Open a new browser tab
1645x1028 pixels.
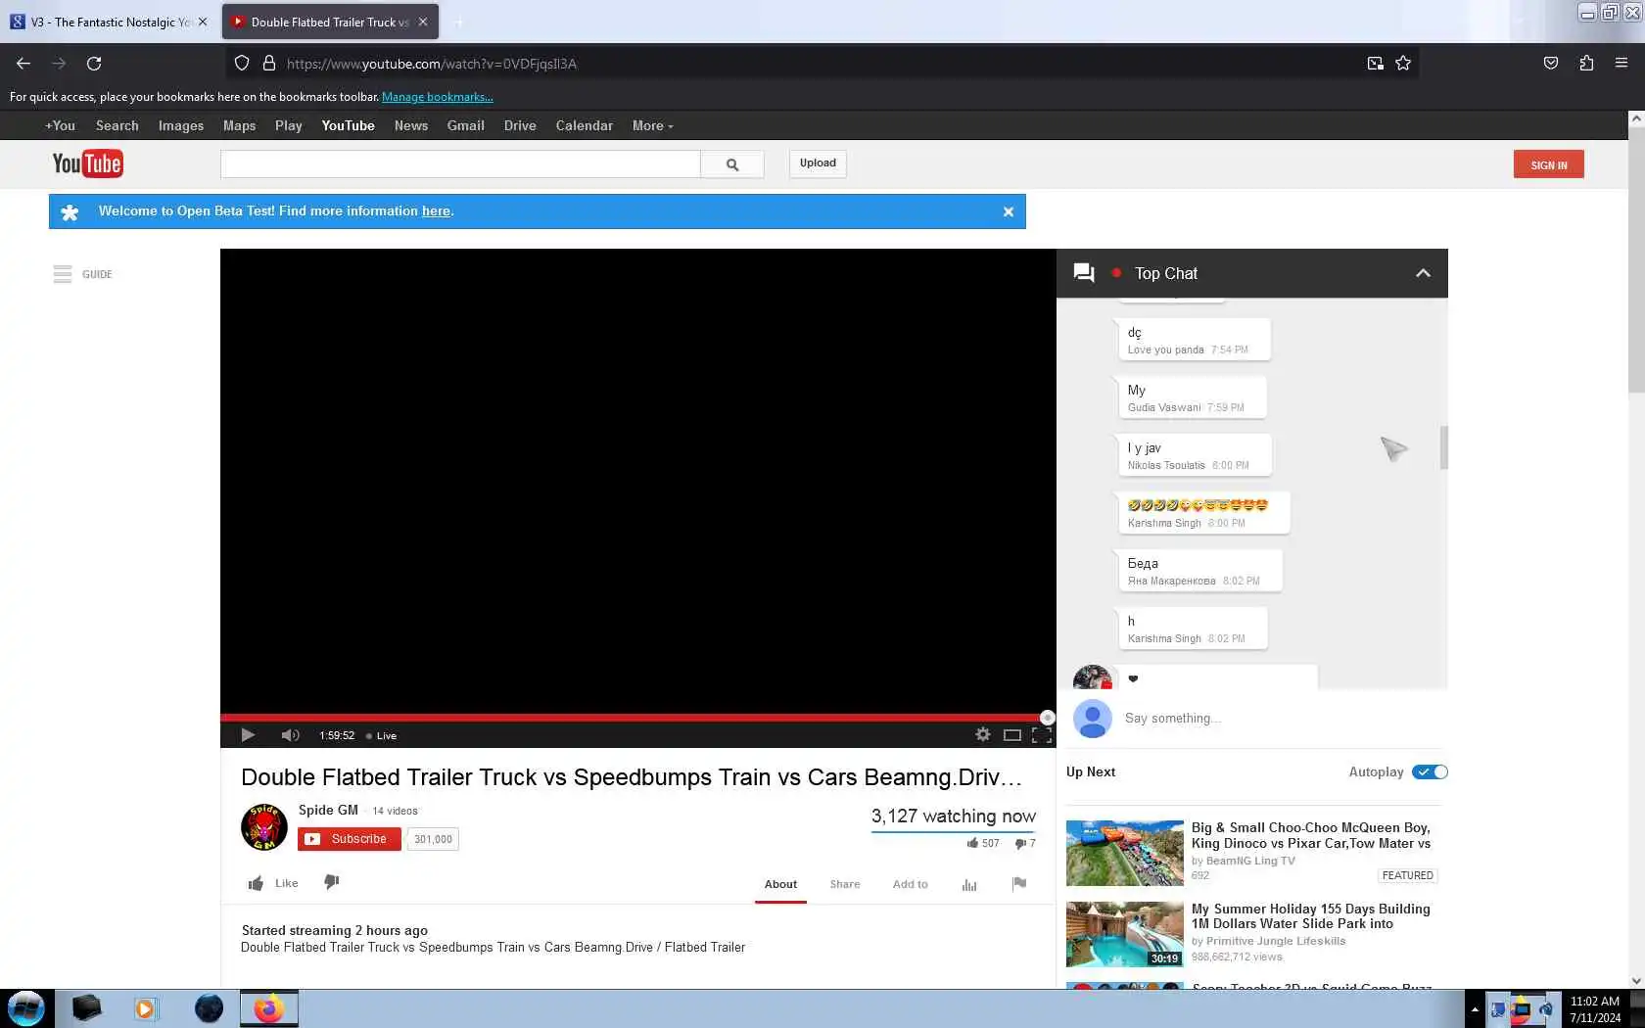[458, 22]
